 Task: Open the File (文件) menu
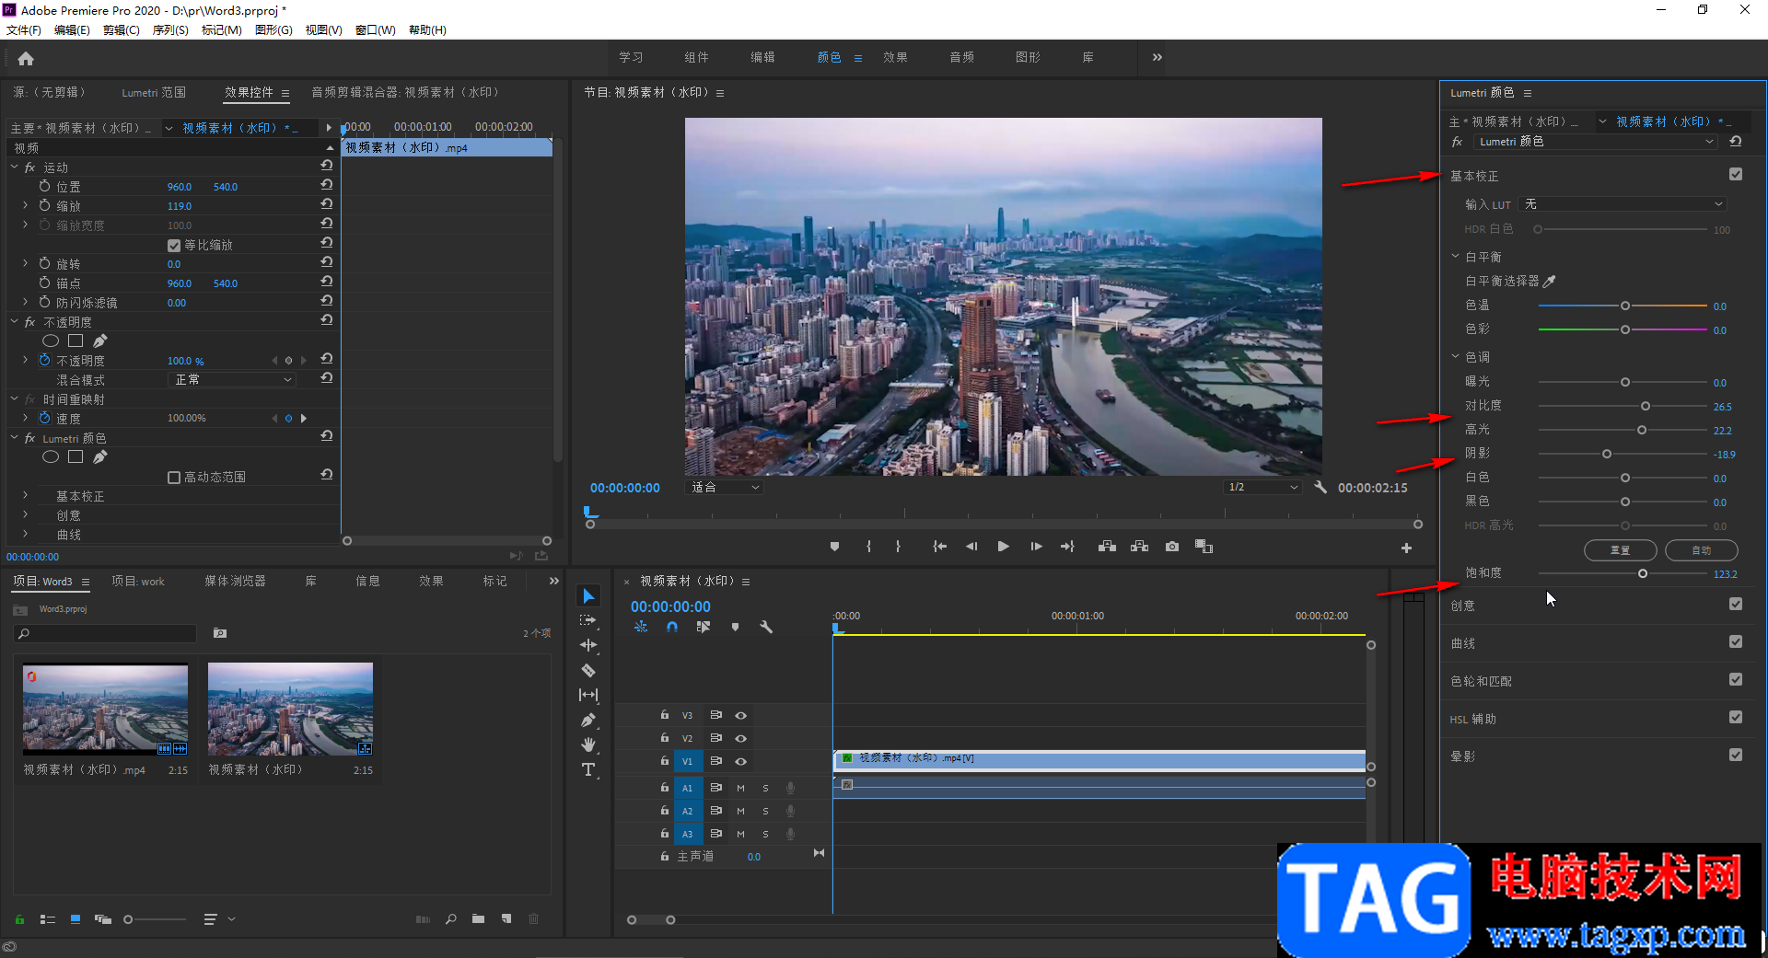click(24, 30)
